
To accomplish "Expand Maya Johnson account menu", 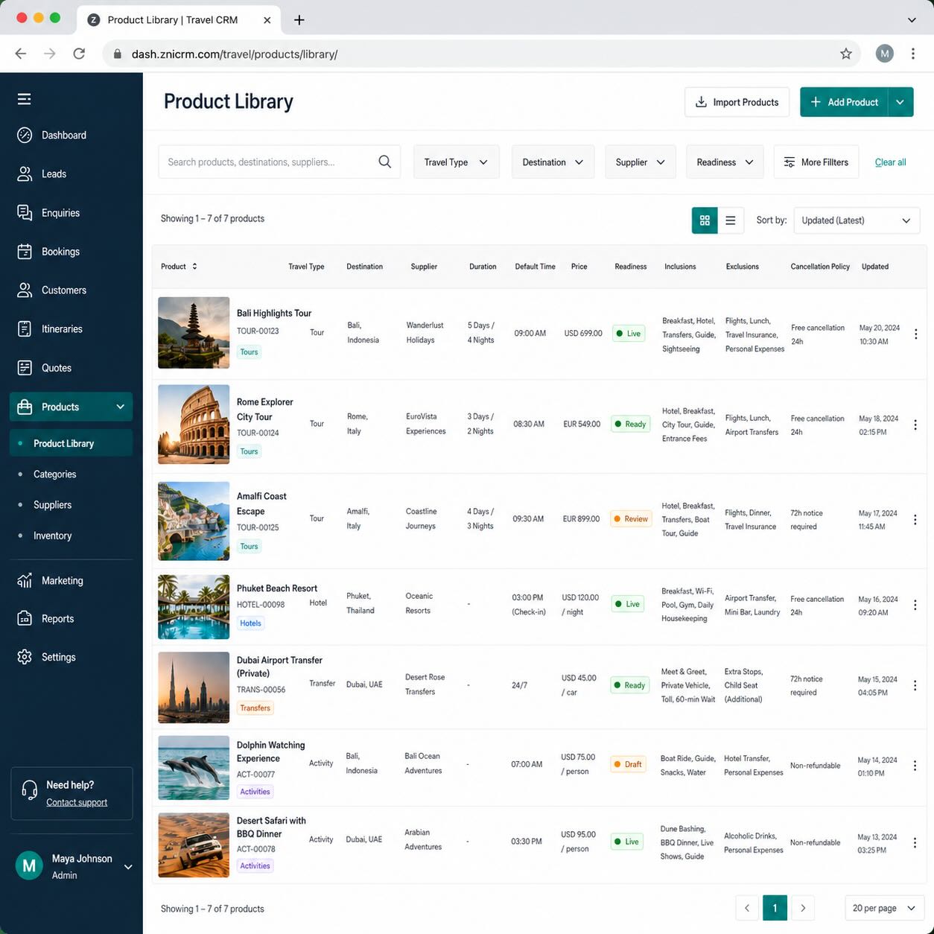I will [x=128, y=866].
